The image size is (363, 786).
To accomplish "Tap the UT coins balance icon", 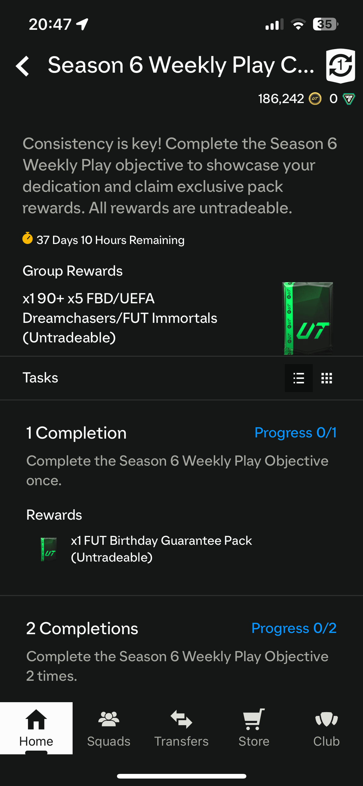I will 315,99.
